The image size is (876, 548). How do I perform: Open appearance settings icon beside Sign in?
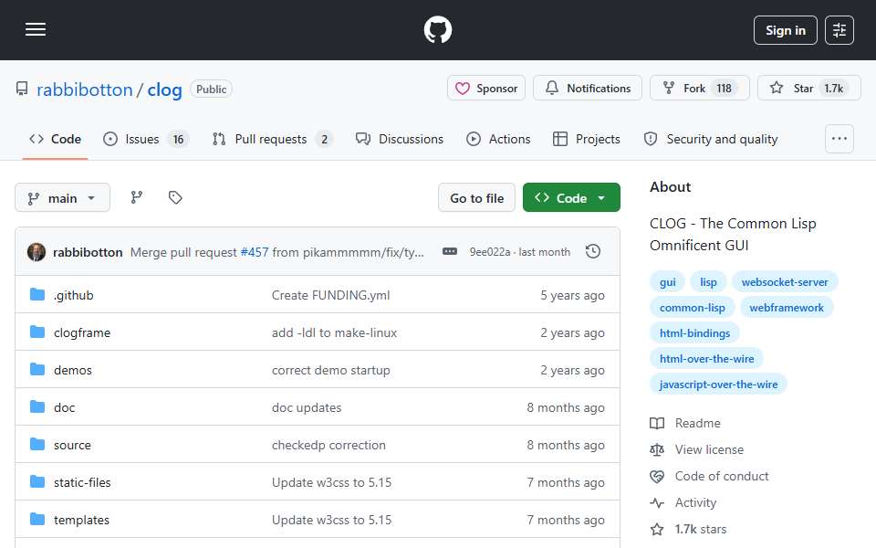[839, 30]
